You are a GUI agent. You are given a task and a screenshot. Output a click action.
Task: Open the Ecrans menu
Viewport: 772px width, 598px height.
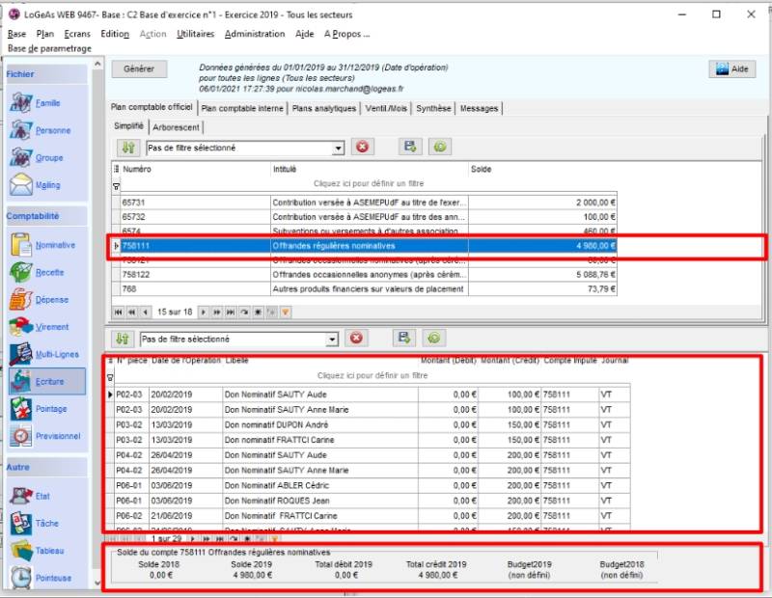(77, 34)
